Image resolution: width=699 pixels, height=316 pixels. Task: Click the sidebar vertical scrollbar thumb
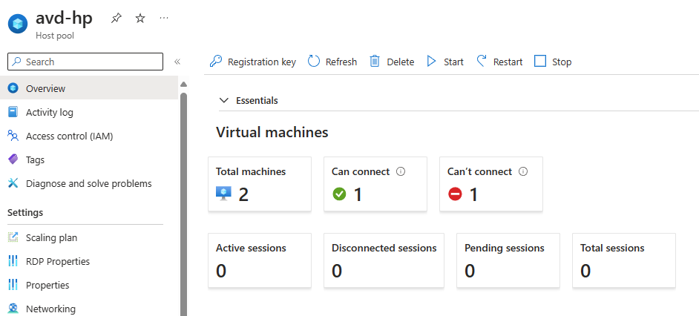(183, 204)
